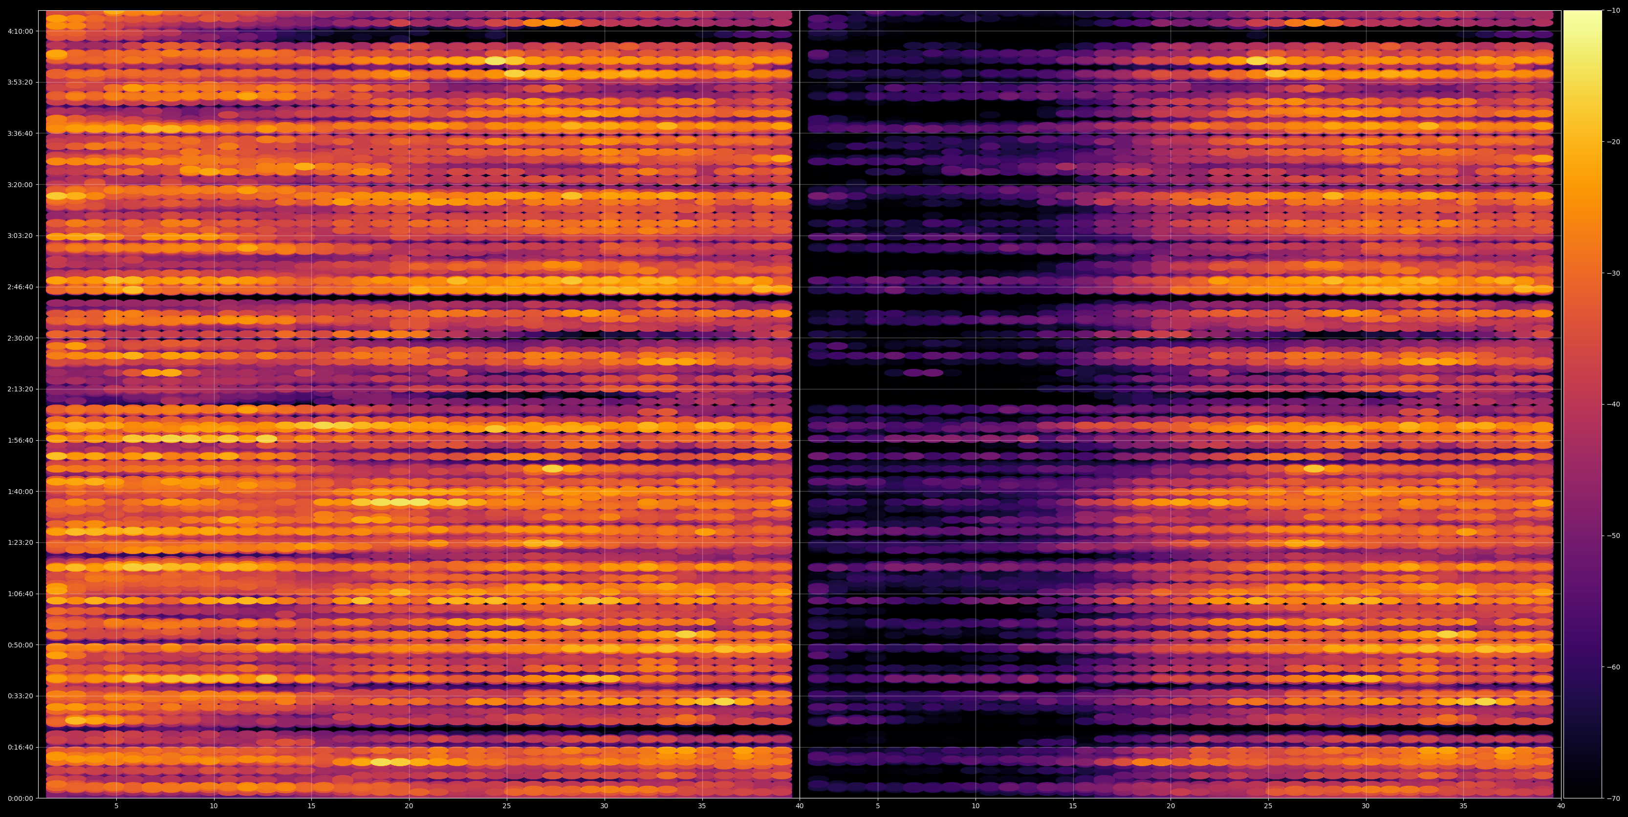1628x817 pixels.
Task: Click the 3:20:00 y-axis tick label
Action: (x=20, y=185)
